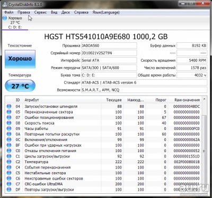This screenshot has height=198, width=212.
Task: Click status icon for attribute C5 Нестабильные сектора
Action: tap(9, 173)
